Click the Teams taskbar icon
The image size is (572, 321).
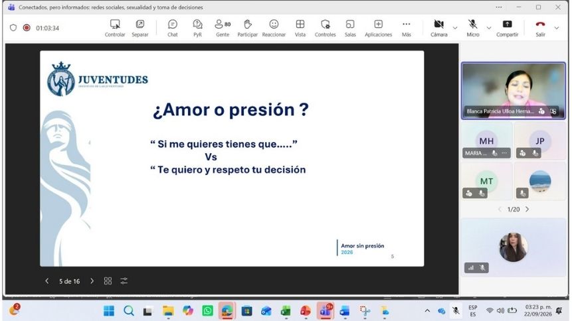[x=325, y=311]
